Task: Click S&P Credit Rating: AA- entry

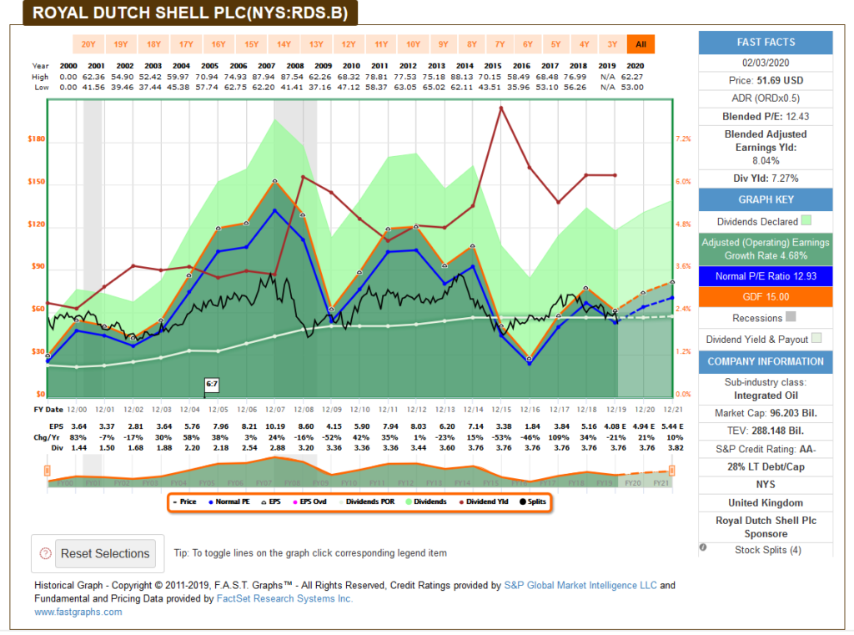Action: point(766,449)
